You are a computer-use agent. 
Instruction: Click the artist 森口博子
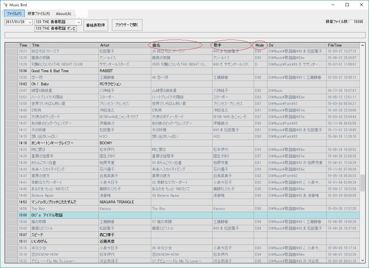coord(107,235)
